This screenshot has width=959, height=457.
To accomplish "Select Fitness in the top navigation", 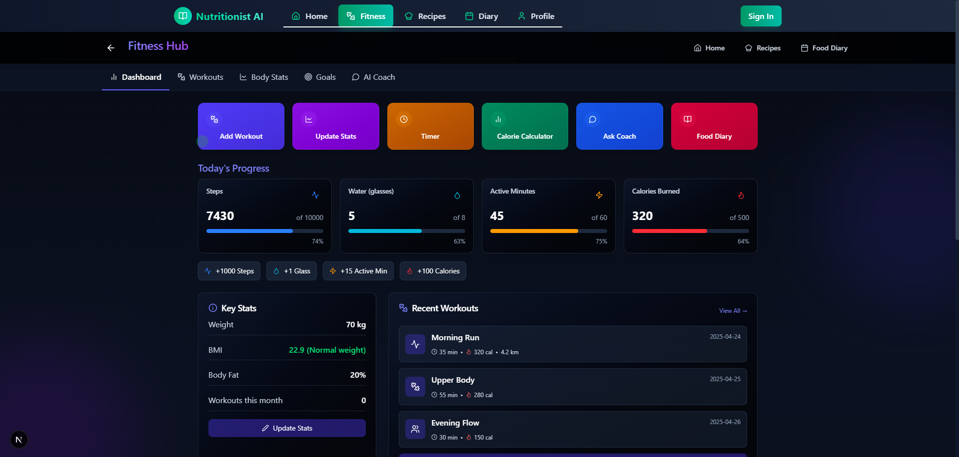I will [x=366, y=16].
